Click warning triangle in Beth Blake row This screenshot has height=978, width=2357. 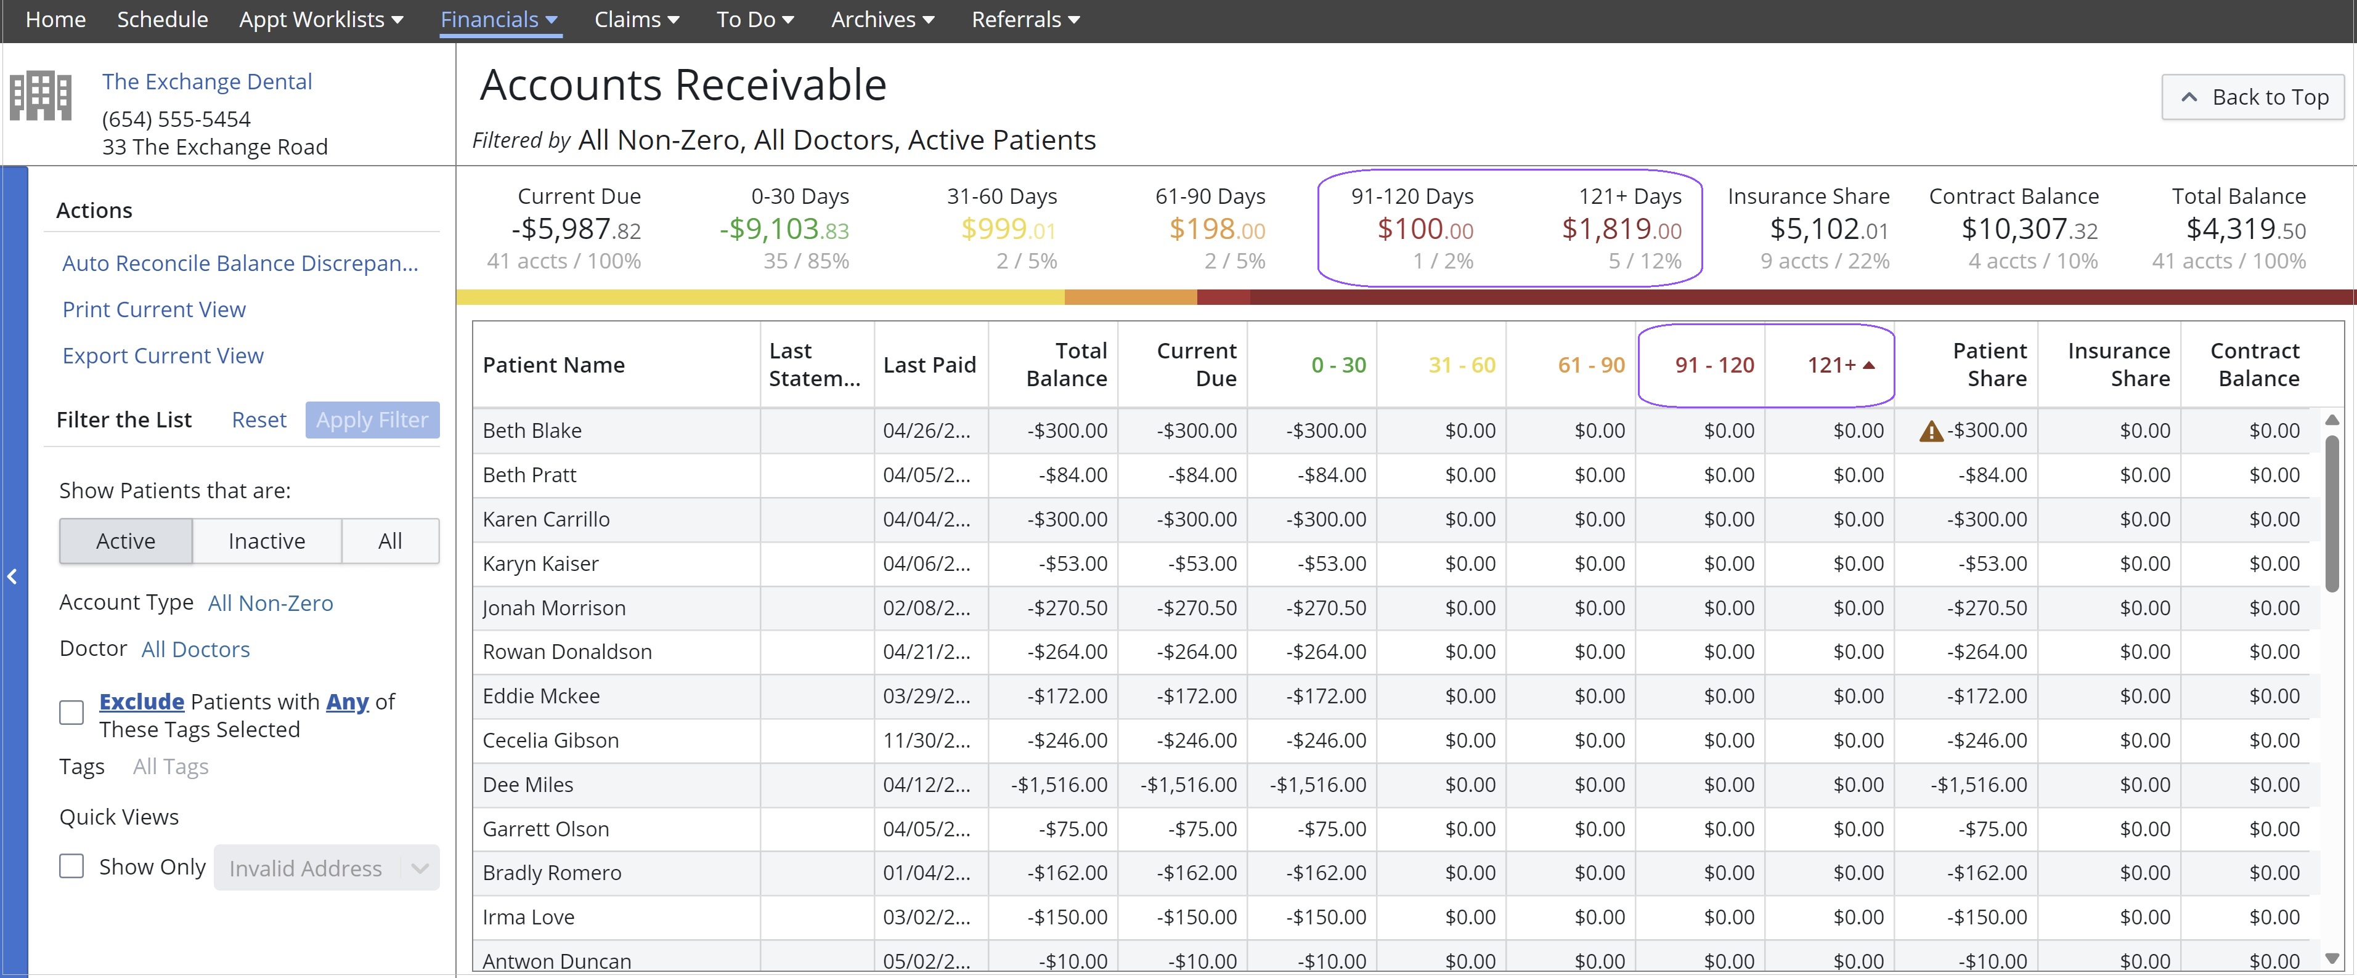pos(1931,431)
